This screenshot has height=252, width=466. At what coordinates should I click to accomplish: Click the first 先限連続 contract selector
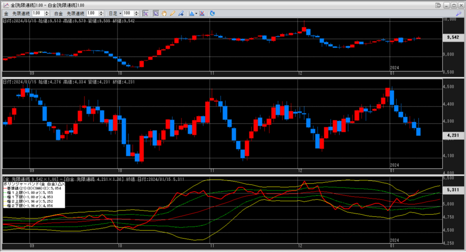tap(20, 14)
